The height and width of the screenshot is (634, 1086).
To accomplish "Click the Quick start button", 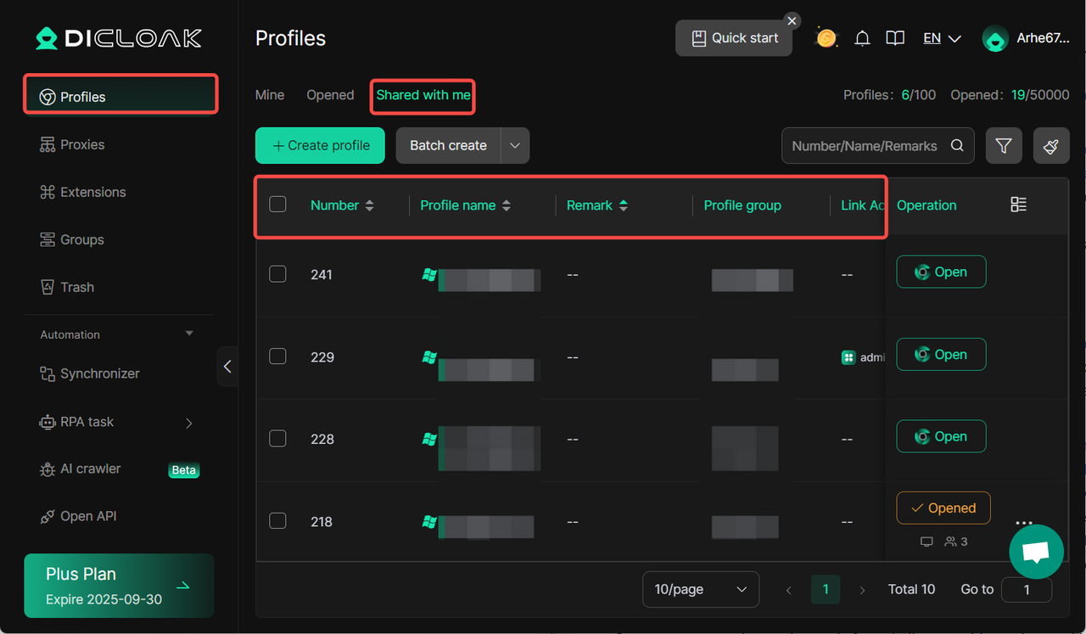I will click(x=734, y=38).
